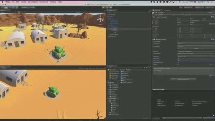Select the Rotate tool in the toolbar
Image resolution: width=215 pixels, height=121 pixels.
tap(10, 7)
